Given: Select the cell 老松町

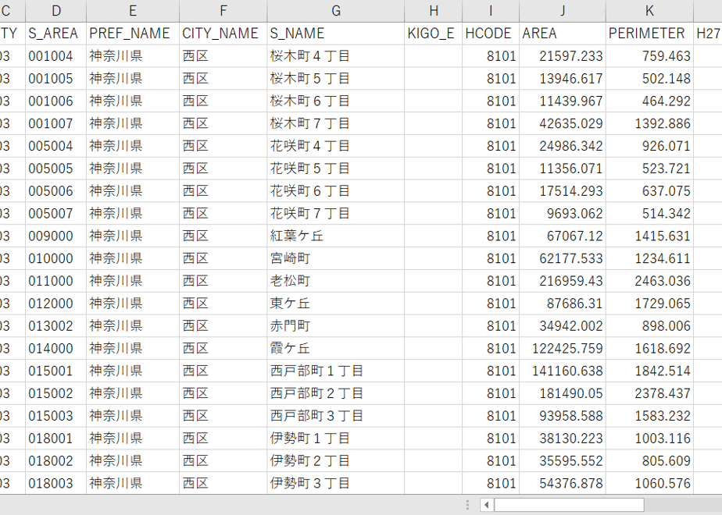Looking at the screenshot, I should (336, 281).
